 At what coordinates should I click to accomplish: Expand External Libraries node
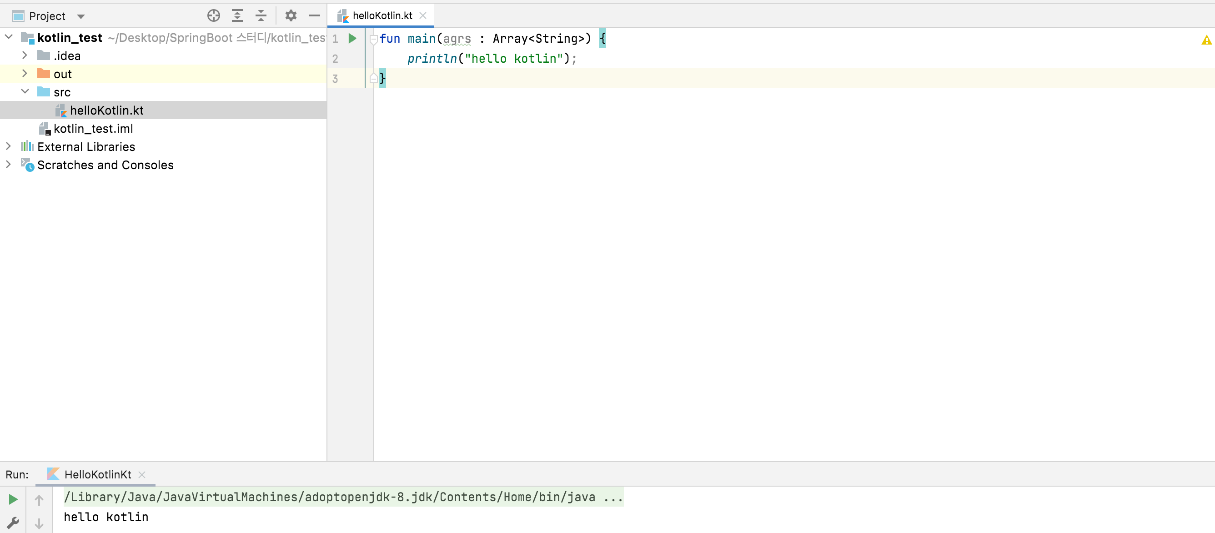[x=8, y=146]
